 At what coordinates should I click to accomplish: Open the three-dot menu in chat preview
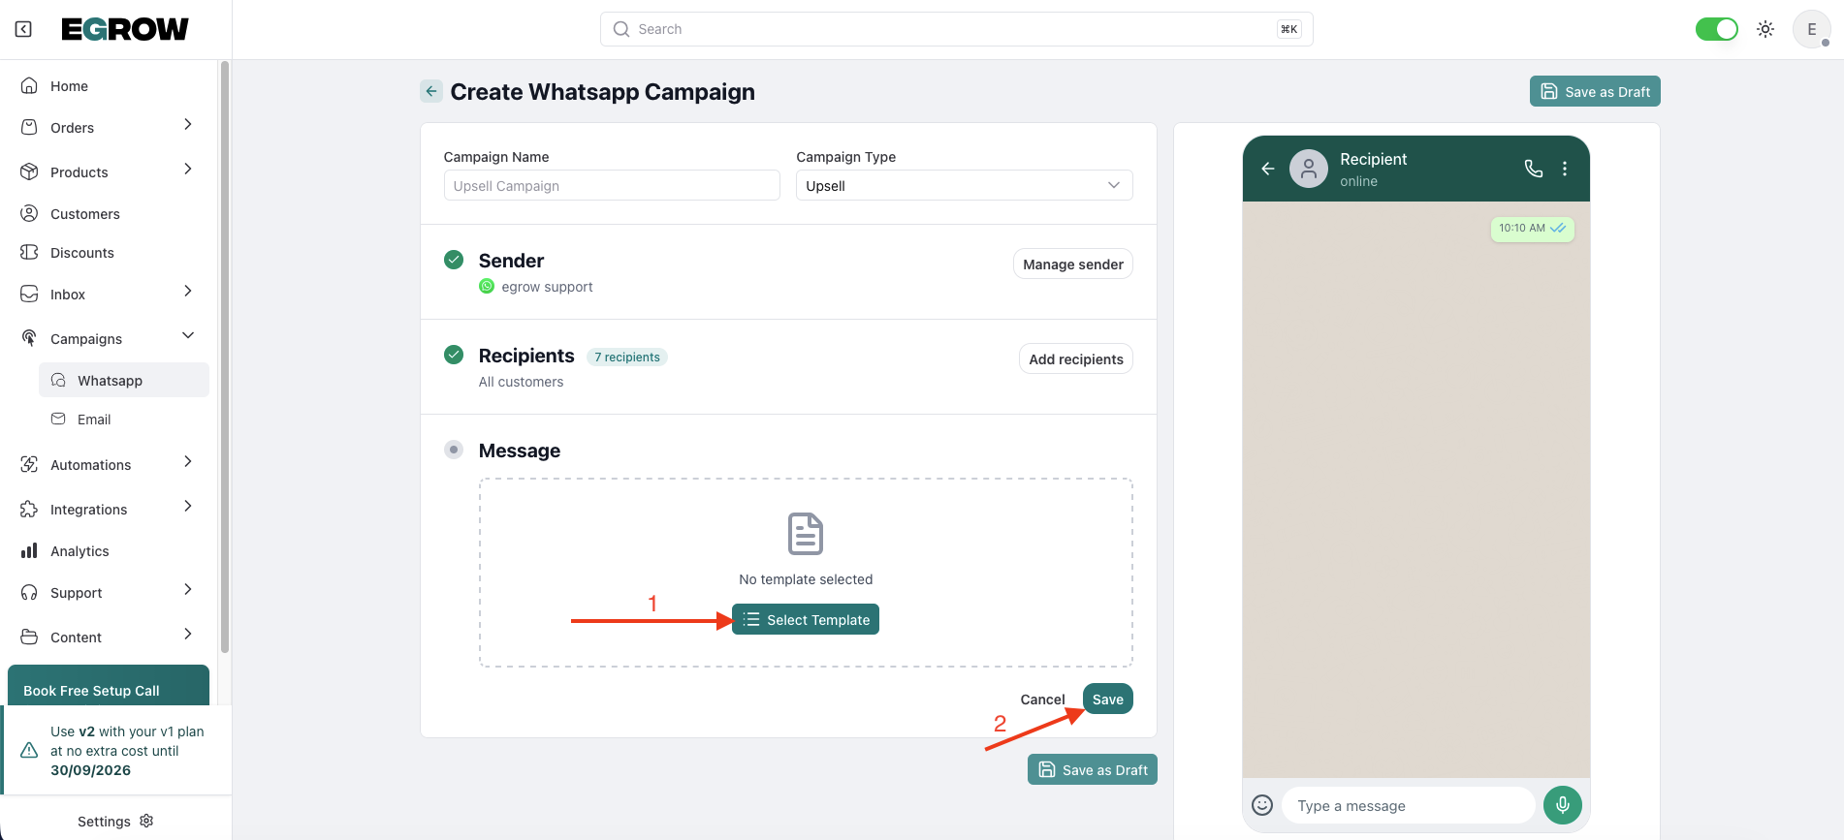coord(1565,169)
